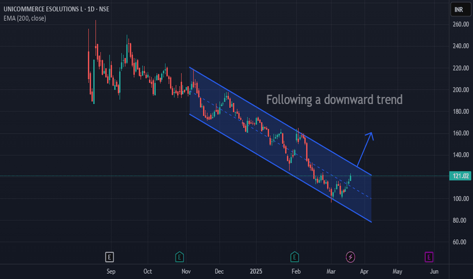Select the 'Following a downward trend' text annotation
Viewport: 473px width, 279px height.
click(334, 100)
